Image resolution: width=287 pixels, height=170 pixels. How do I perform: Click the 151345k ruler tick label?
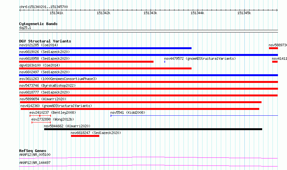244,13
